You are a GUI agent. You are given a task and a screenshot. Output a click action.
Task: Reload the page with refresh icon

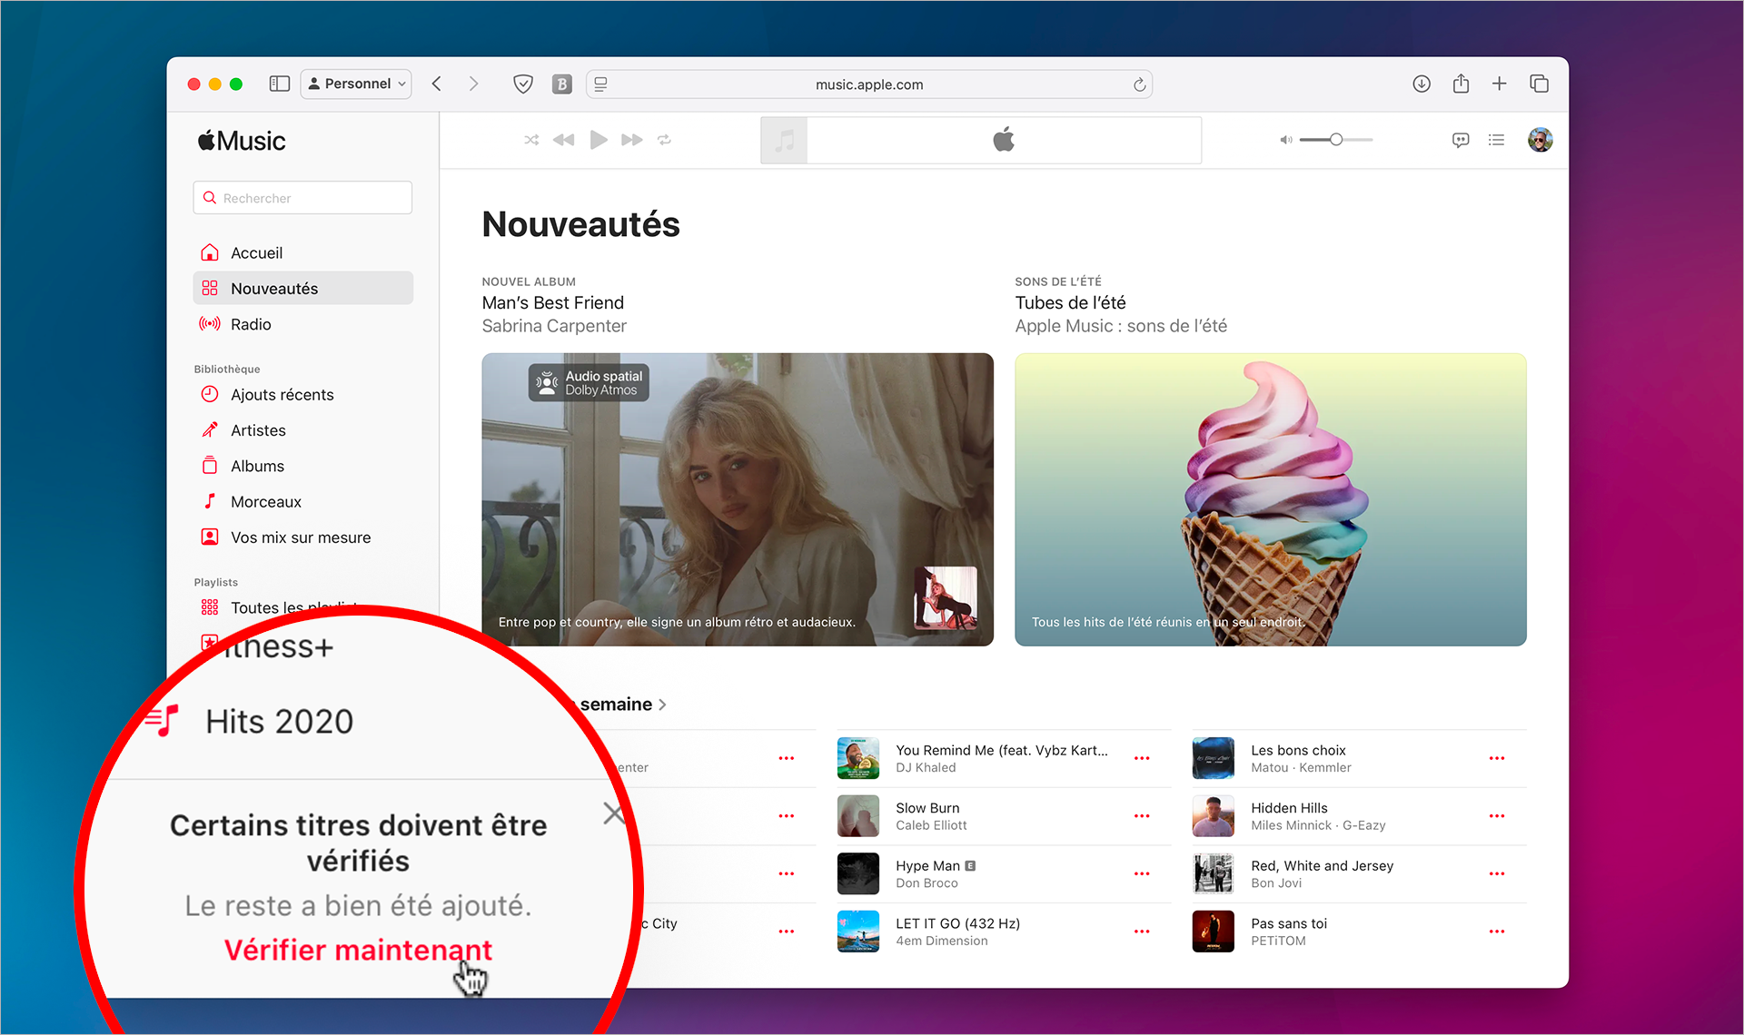(x=1139, y=84)
